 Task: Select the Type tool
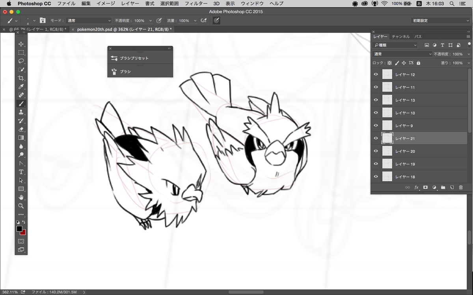[21, 172]
